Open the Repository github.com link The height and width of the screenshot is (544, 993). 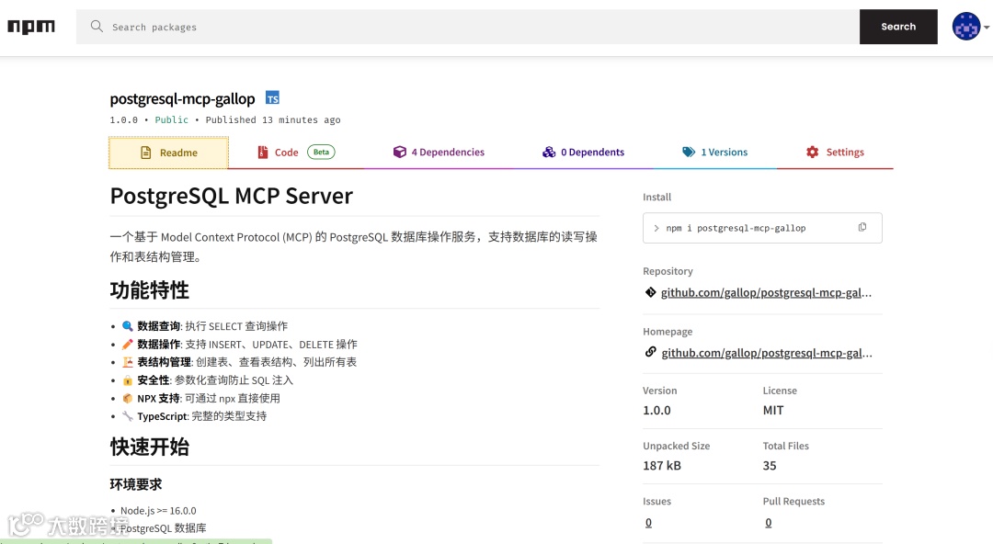766,292
